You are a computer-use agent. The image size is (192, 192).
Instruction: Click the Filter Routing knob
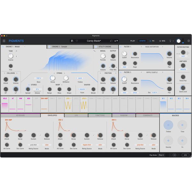183,52
